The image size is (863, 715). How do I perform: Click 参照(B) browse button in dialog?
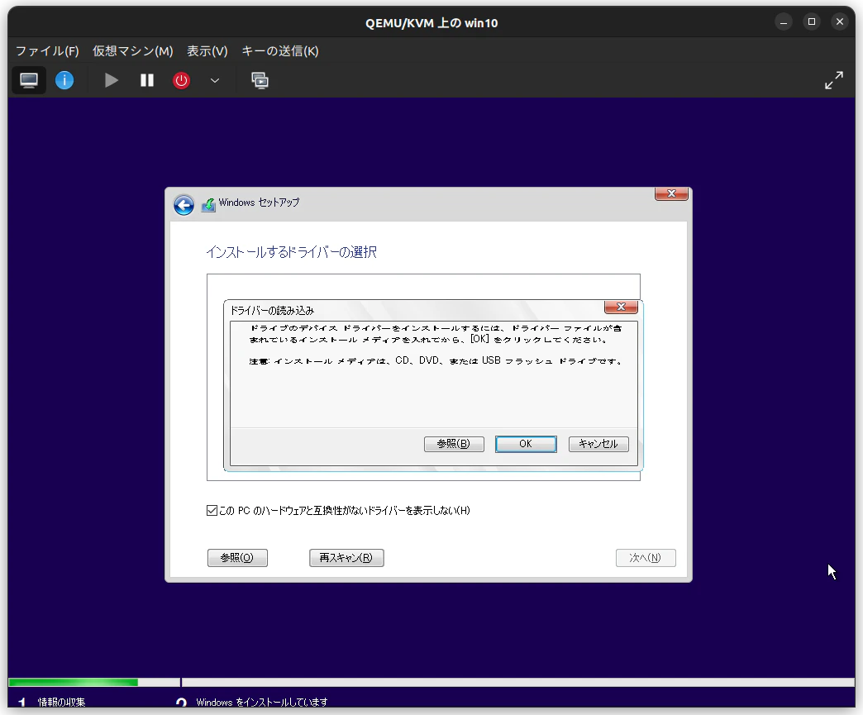[x=454, y=444]
